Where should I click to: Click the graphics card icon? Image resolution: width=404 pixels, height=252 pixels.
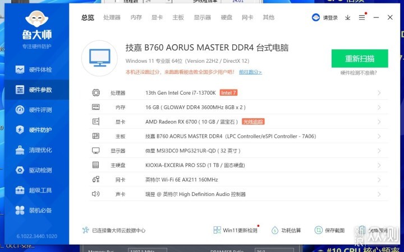(x=96, y=122)
